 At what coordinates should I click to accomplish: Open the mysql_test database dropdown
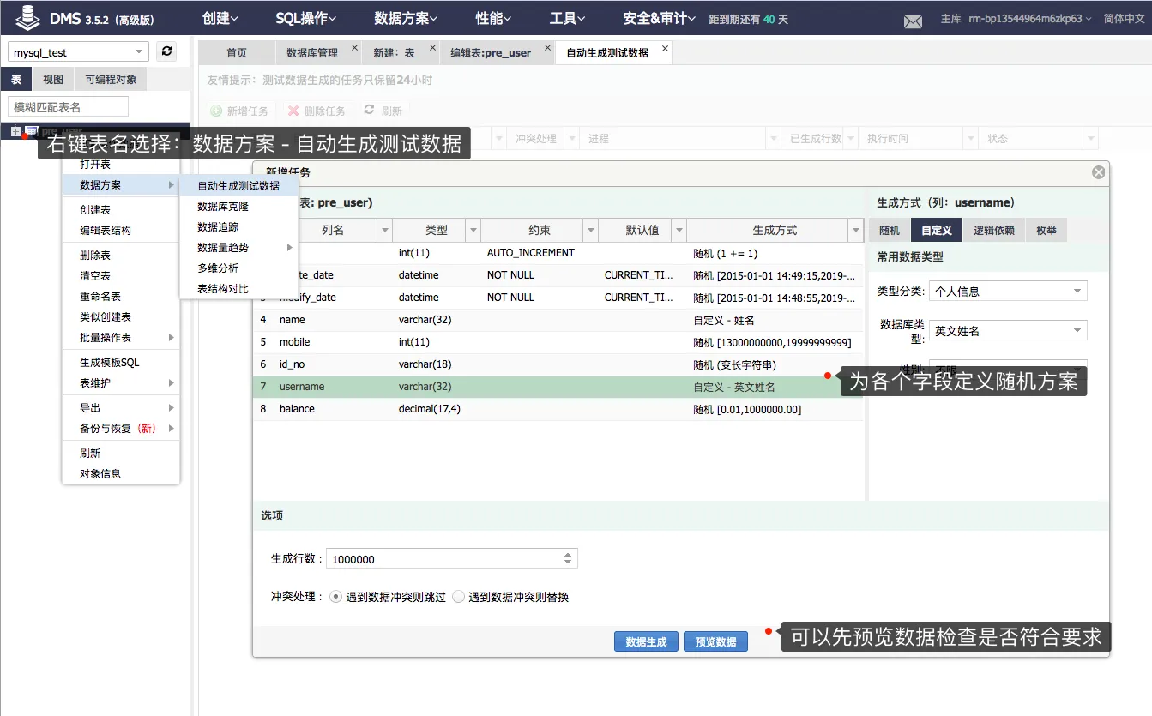coord(141,52)
